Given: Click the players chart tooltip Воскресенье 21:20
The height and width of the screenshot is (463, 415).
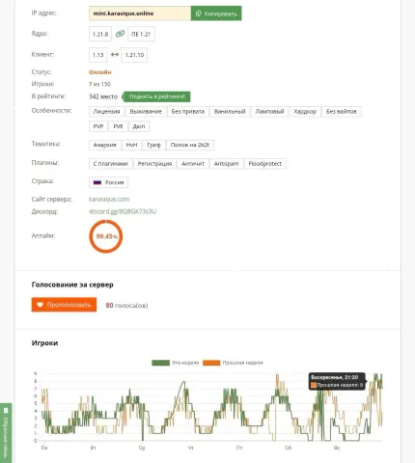Looking at the screenshot, I should pyautogui.click(x=337, y=381).
